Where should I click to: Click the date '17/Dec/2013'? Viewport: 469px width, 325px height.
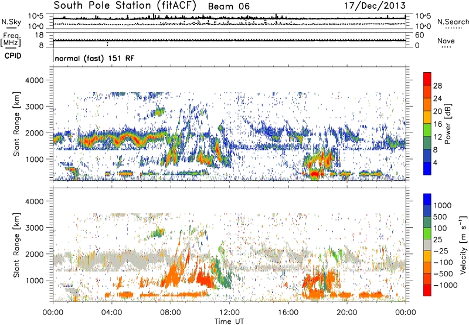pyautogui.click(x=375, y=6)
